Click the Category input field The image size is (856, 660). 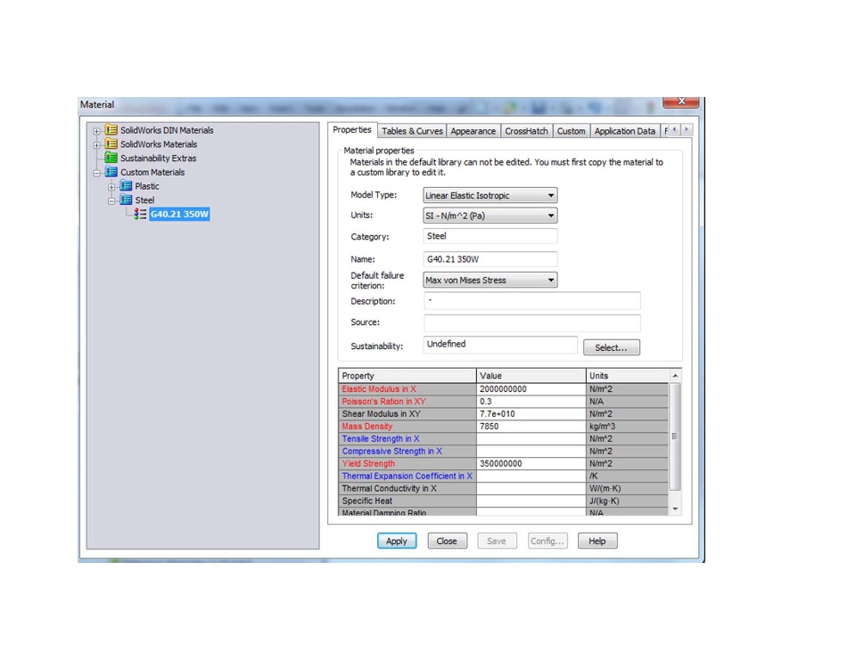(x=490, y=236)
